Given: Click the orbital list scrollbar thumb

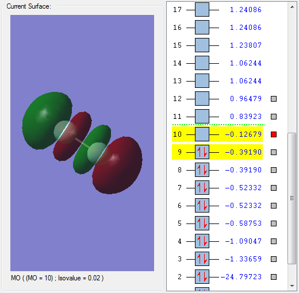Looking at the screenshot, I should pos(292,198).
